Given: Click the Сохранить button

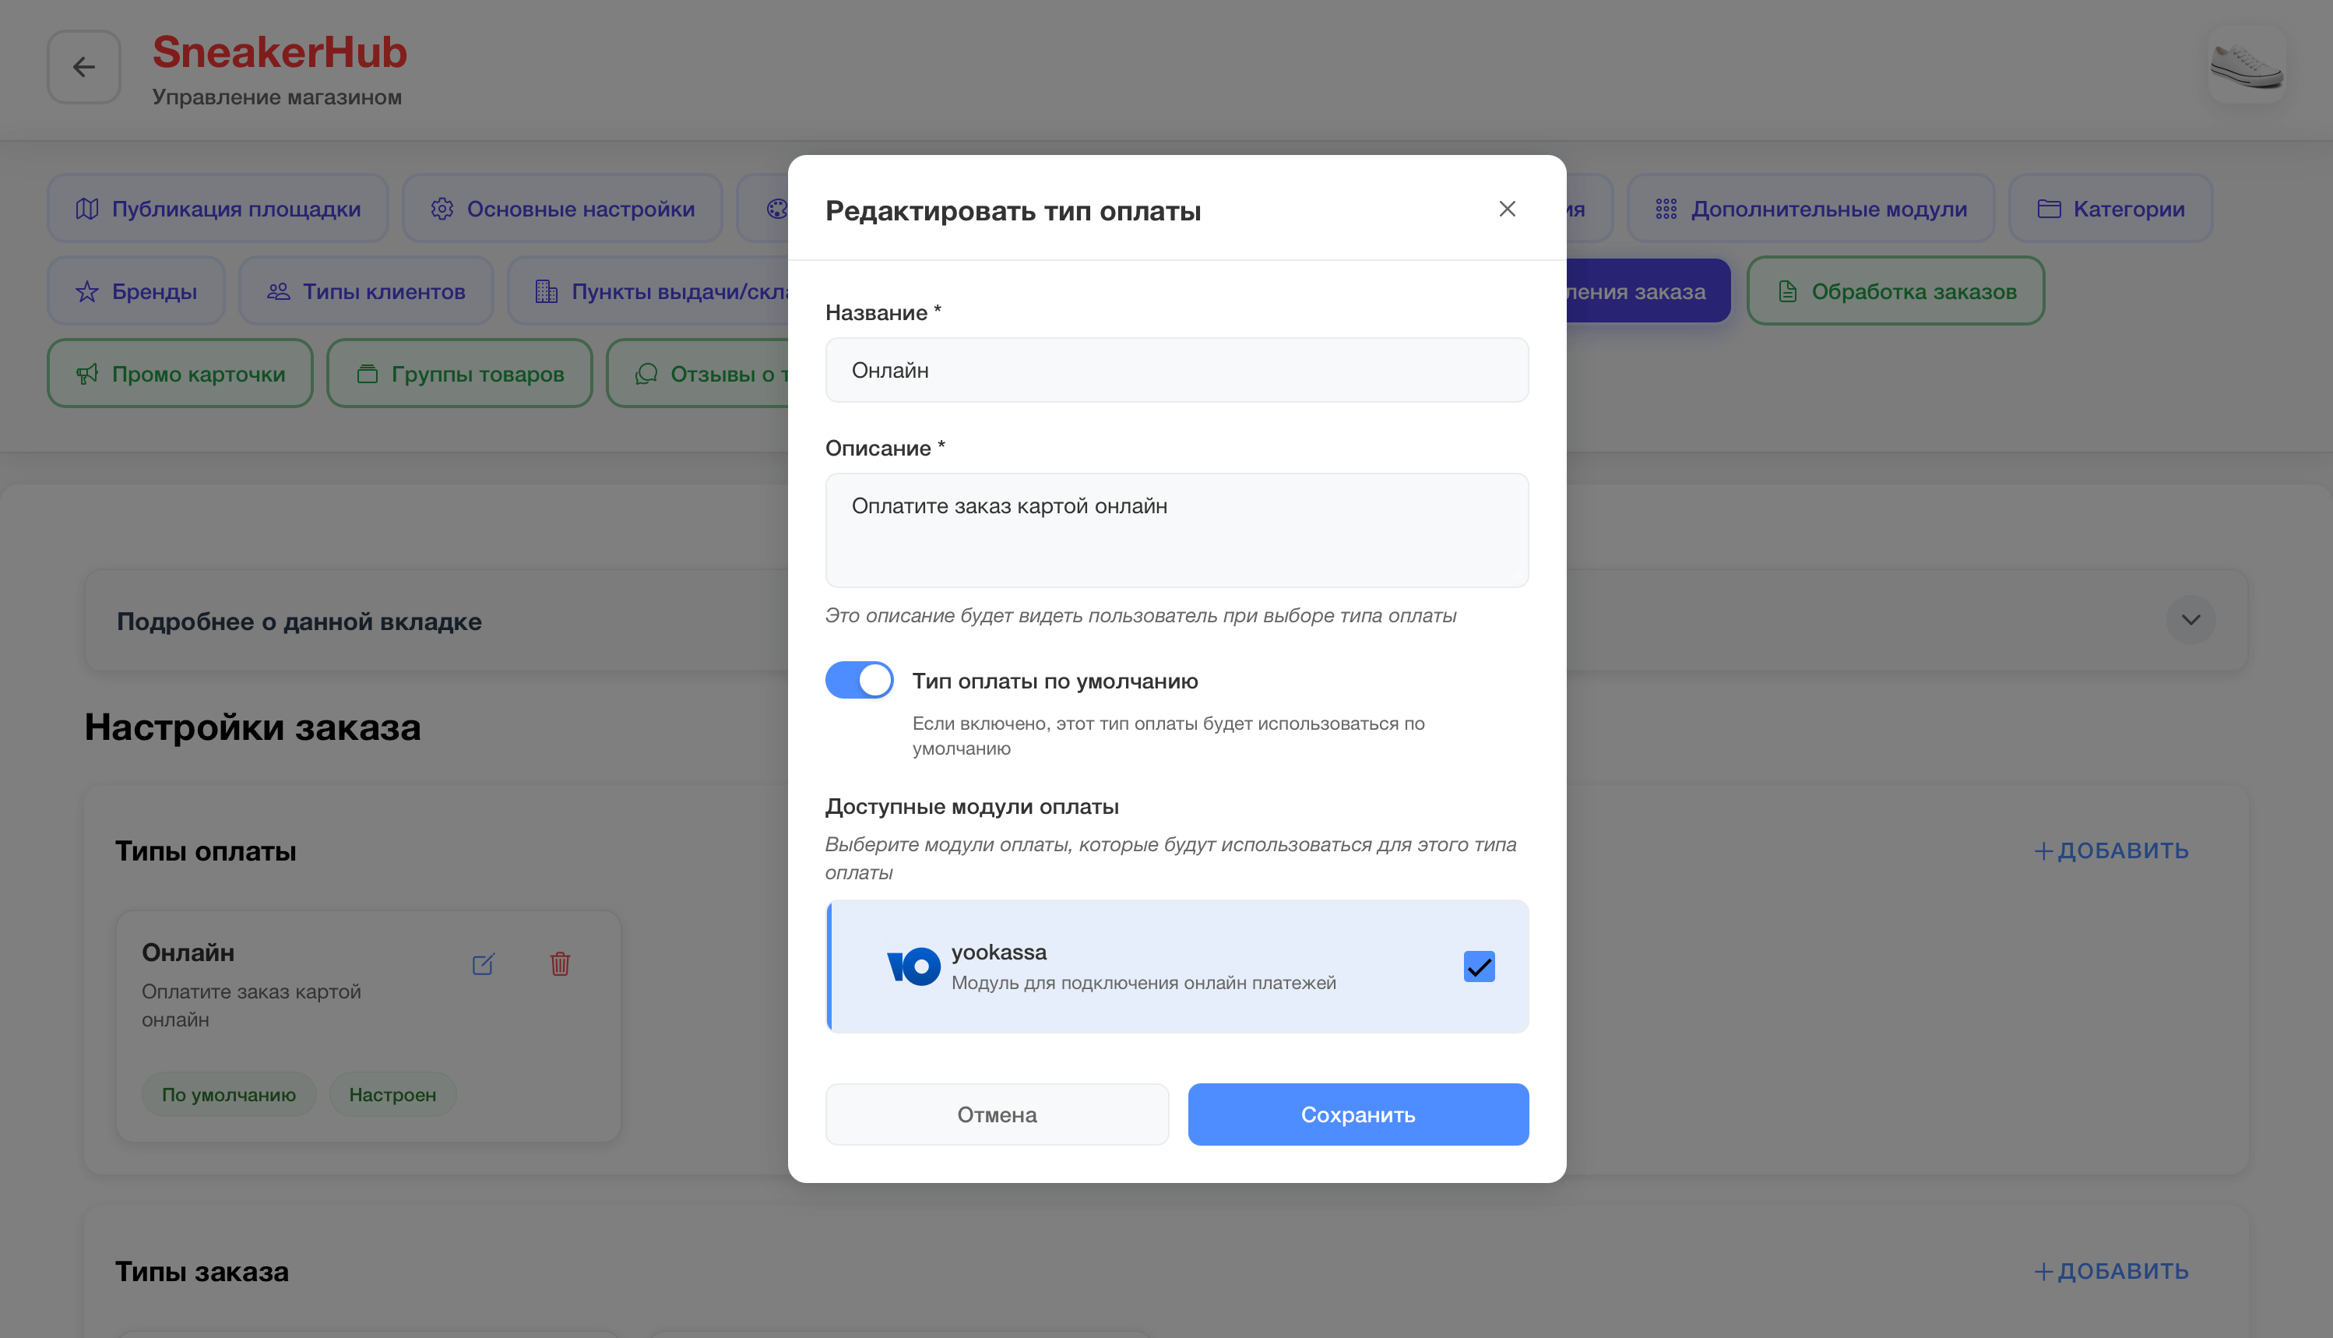Looking at the screenshot, I should click(1357, 1114).
